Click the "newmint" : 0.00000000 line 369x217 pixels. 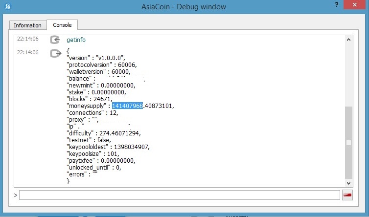point(101,85)
